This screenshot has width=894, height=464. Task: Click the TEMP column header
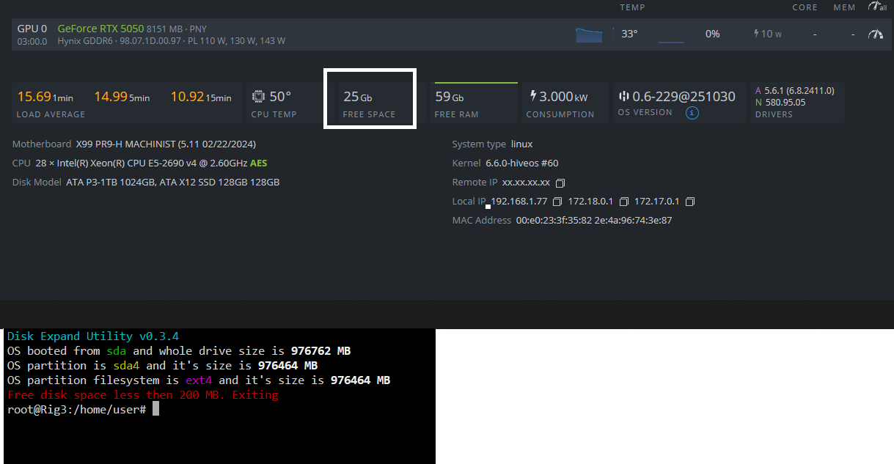(x=632, y=7)
